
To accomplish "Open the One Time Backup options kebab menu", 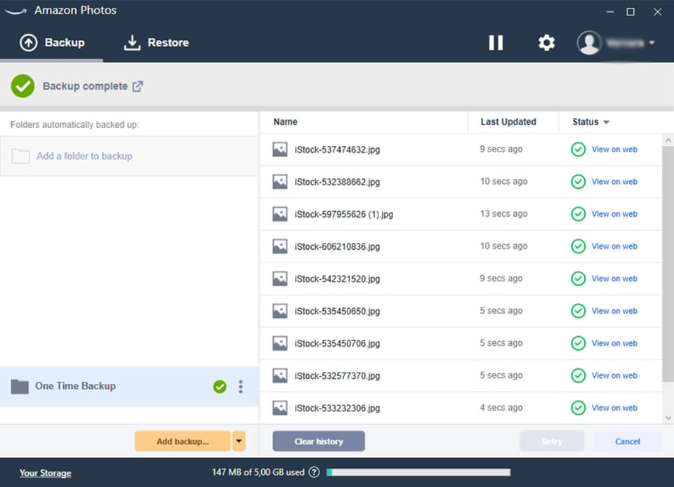I will pos(240,386).
